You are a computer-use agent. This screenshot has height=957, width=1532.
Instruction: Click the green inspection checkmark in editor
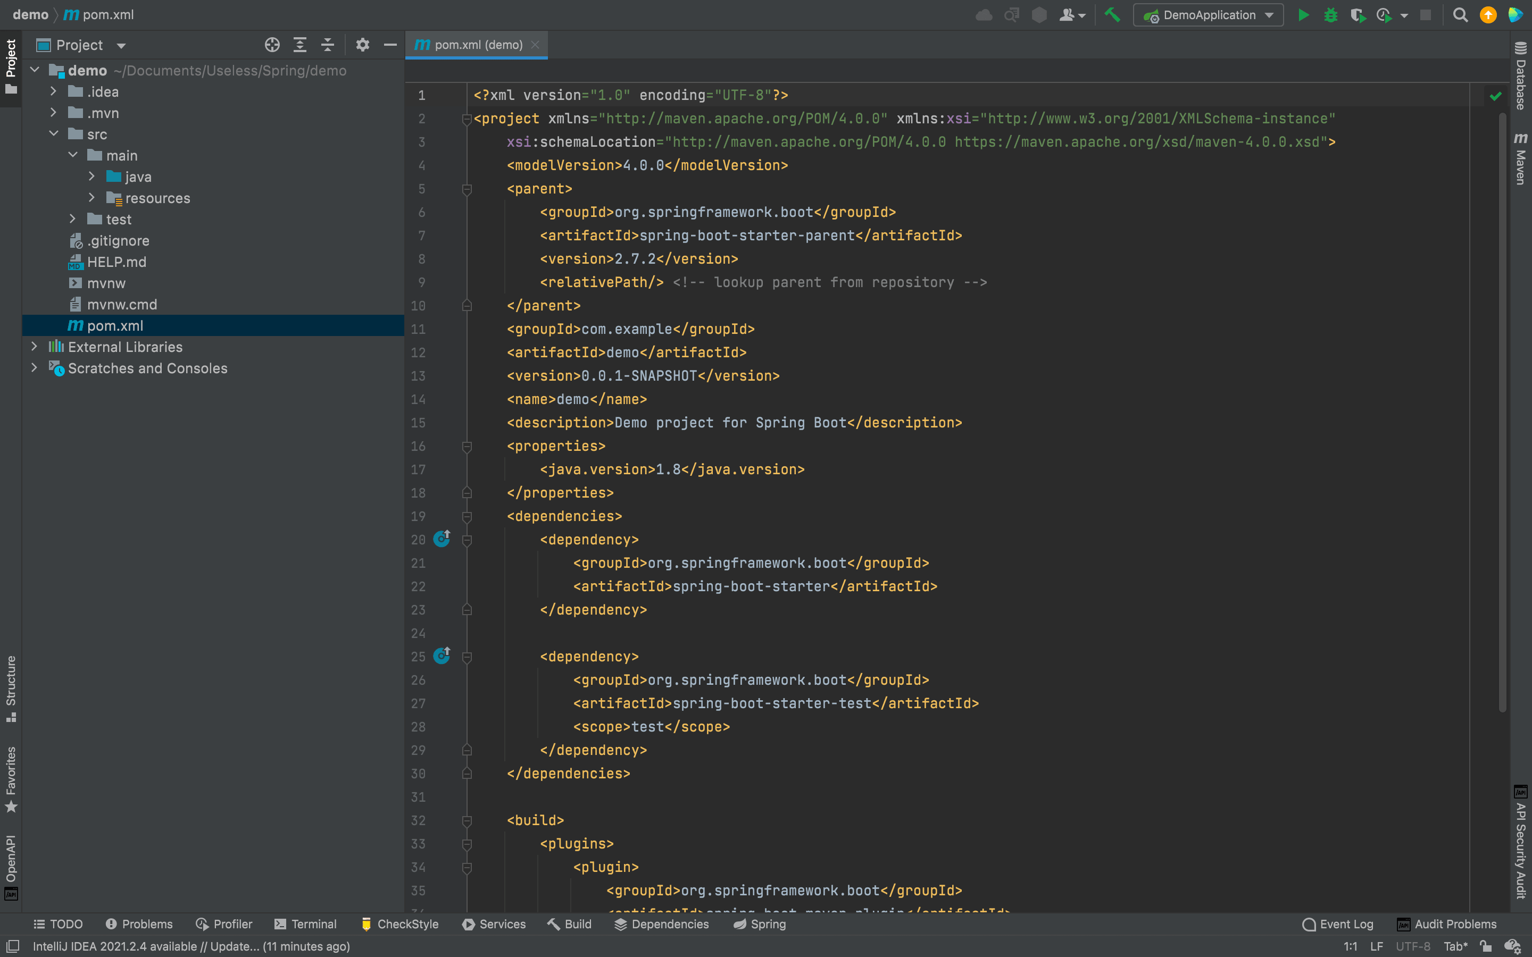(1495, 96)
